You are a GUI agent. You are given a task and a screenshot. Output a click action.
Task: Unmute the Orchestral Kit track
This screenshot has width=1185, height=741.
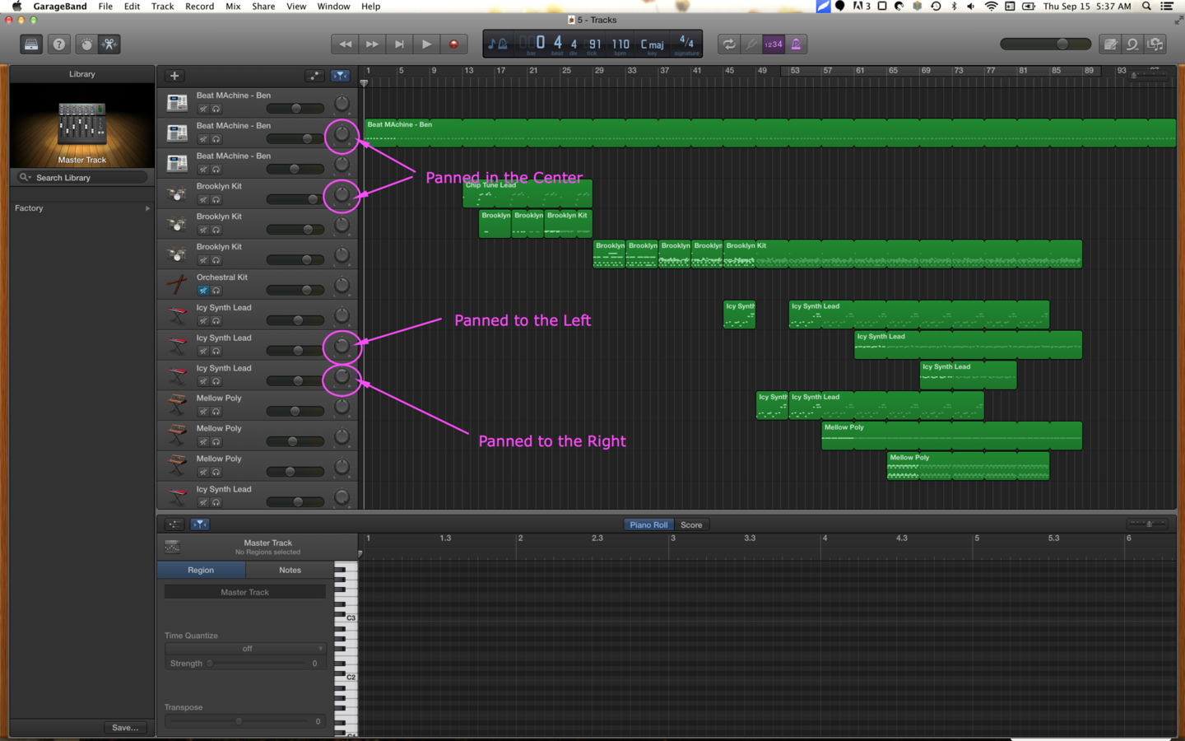[x=202, y=291]
